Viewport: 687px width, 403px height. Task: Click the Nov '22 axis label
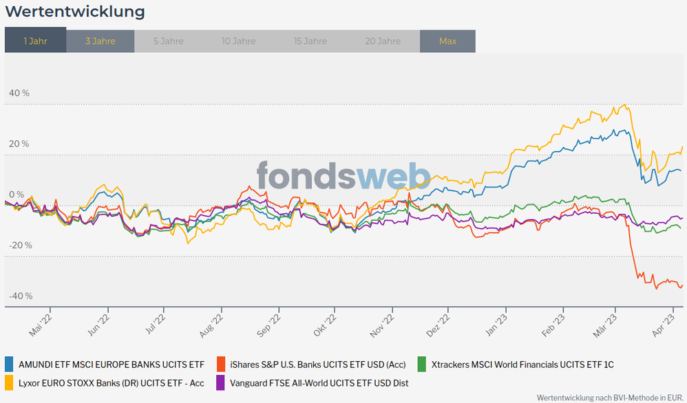tap(382, 326)
